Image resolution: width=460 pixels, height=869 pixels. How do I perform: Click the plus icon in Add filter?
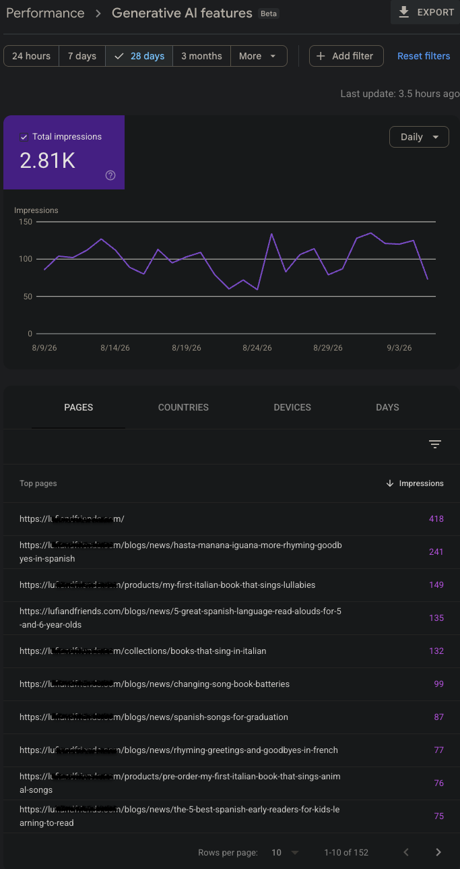tap(321, 56)
